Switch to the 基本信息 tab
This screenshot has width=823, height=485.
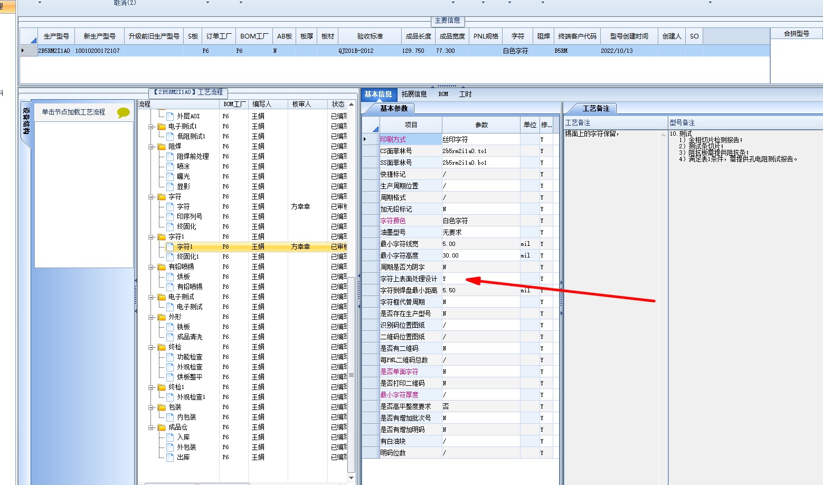click(378, 94)
